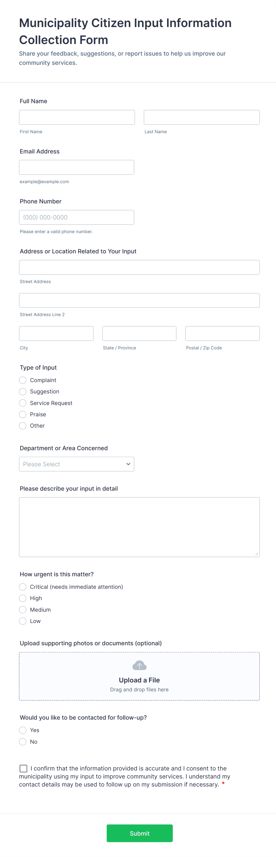Select Yes for follow-up contact
This screenshot has height=857, width=276.
click(22, 730)
